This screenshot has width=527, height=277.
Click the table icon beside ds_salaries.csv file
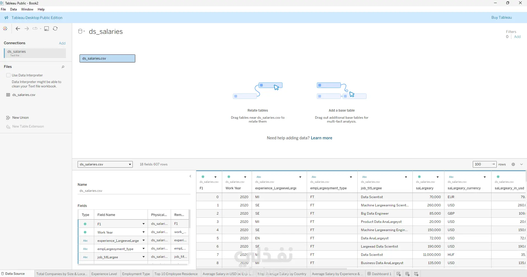click(x=8, y=95)
